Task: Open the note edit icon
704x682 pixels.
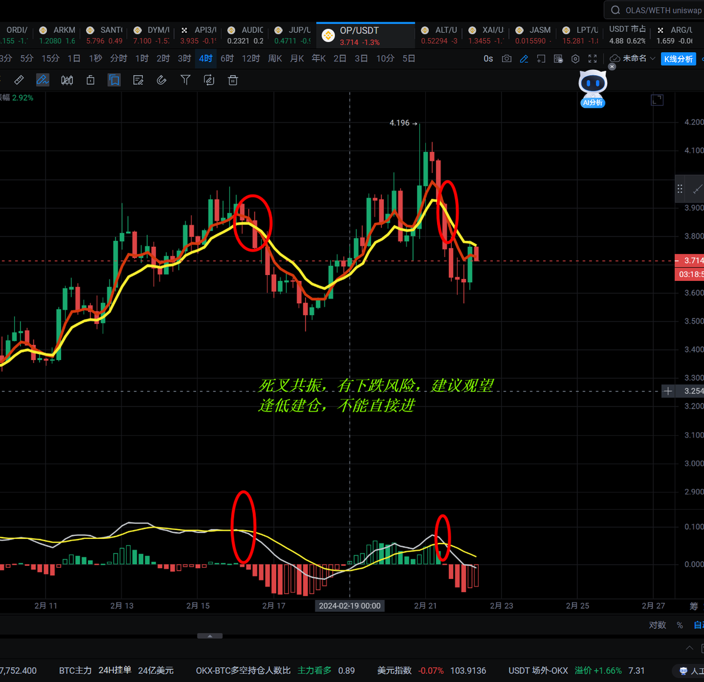Action: (138, 80)
